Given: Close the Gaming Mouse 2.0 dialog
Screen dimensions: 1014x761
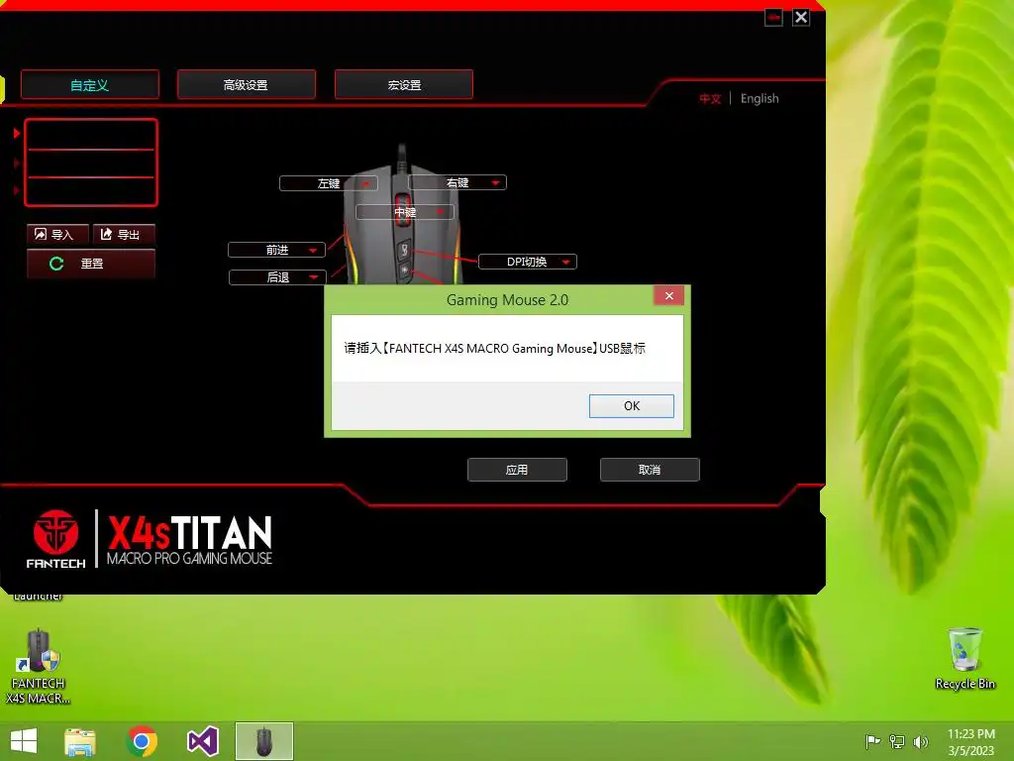Looking at the screenshot, I should 668,295.
